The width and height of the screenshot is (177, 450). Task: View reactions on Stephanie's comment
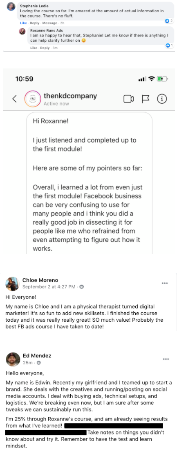click(x=169, y=21)
